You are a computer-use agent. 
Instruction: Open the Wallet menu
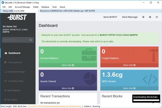coord(36,7)
